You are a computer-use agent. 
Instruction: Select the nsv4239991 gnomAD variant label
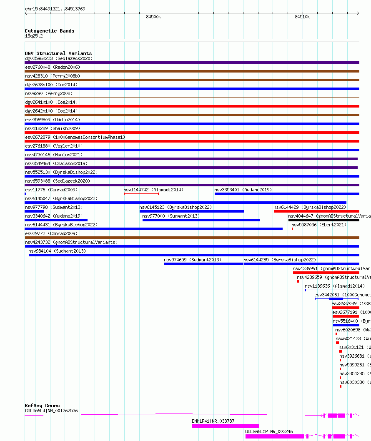[332, 268]
